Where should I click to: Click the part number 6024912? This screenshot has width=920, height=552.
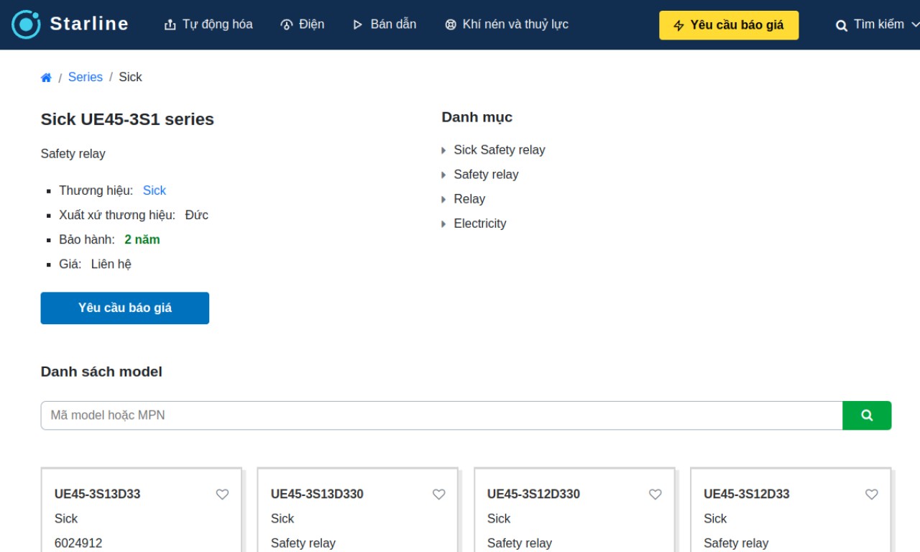coord(78,543)
